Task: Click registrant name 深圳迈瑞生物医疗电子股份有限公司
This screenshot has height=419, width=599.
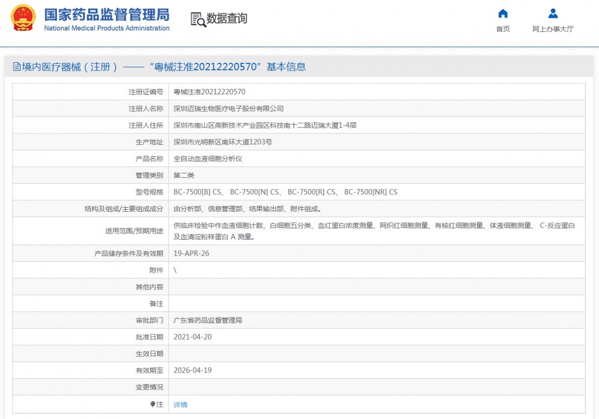Action: (x=228, y=108)
